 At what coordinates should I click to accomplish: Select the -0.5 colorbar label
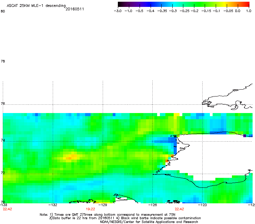(139, 11)
